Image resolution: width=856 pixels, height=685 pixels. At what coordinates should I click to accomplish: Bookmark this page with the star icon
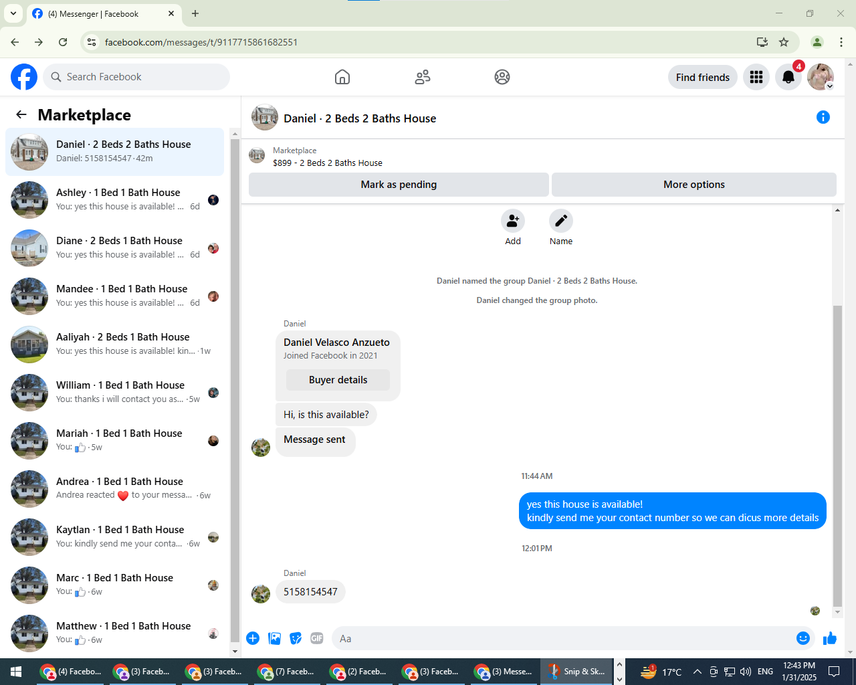tap(784, 42)
